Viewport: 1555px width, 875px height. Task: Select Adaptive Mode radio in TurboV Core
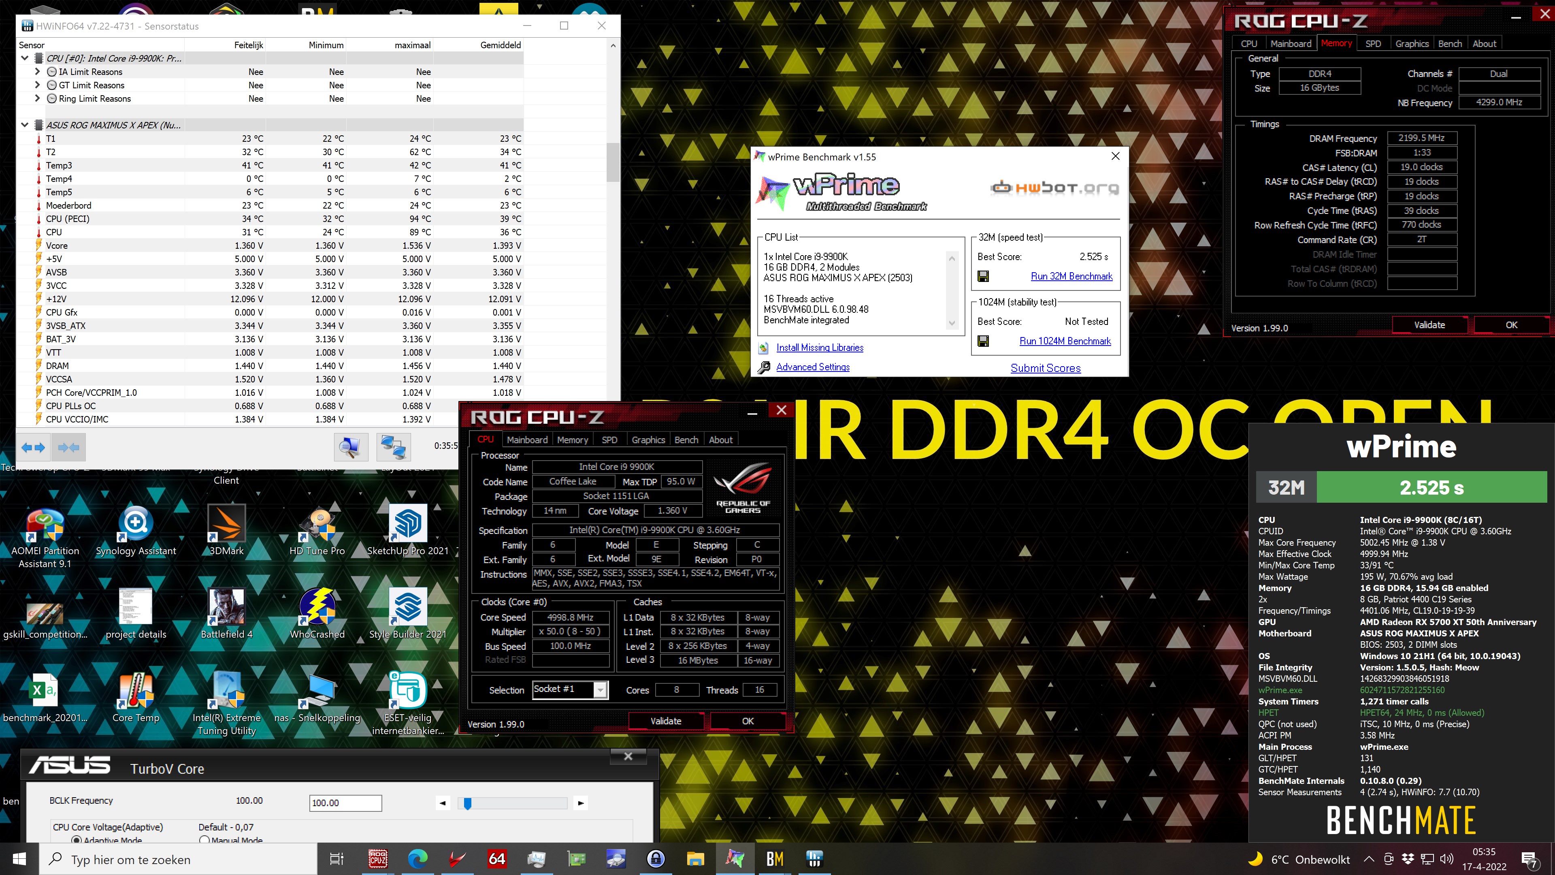point(77,840)
